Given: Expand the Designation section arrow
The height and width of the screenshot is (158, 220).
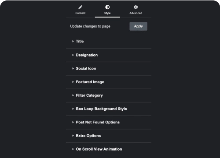Looking at the screenshot, I should click(x=73, y=55).
